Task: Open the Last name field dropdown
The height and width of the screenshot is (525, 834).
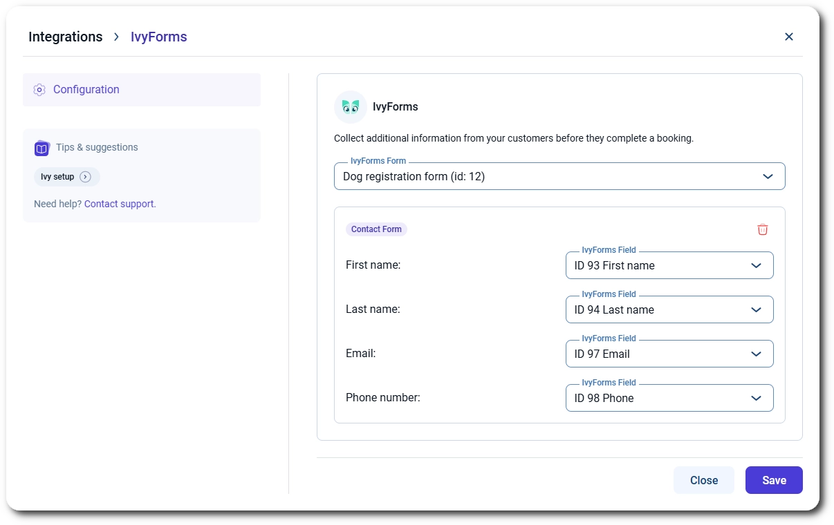Action: [x=669, y=309]
